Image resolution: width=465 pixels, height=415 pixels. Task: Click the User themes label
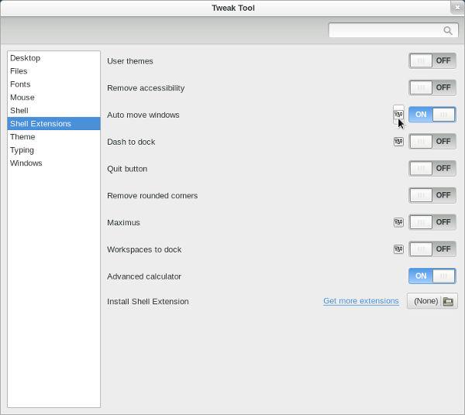coord(130,61)
